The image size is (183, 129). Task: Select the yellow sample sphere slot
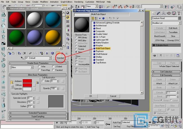pos(53,38)
